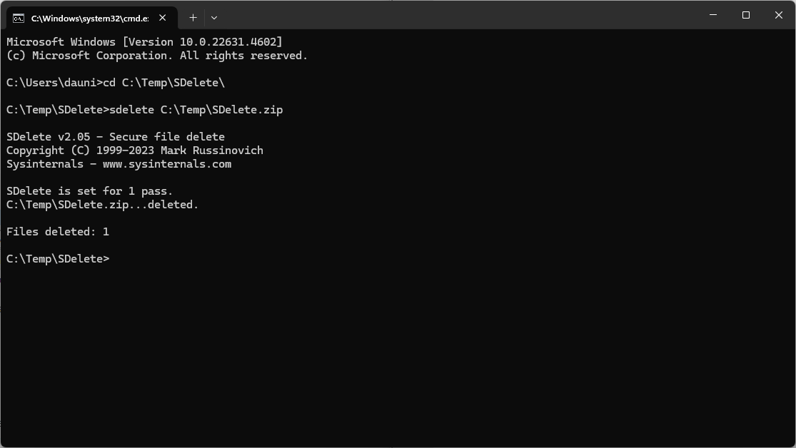
Task: Select the C:\Windows\system32\cmd.exe tab
Action: 92,18
